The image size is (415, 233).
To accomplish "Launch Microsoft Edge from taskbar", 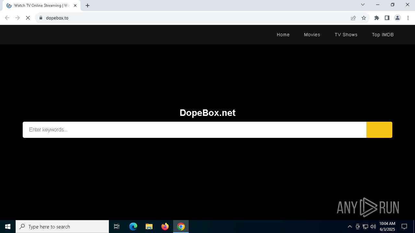I will [133, 227].
